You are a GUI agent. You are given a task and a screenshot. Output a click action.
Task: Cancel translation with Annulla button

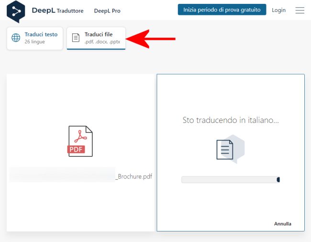tap(283, 224)
